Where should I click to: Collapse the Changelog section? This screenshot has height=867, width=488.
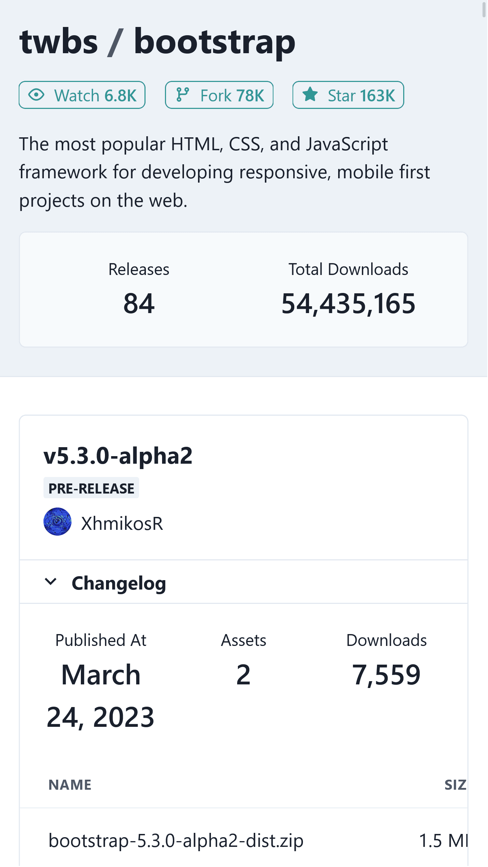119,582
